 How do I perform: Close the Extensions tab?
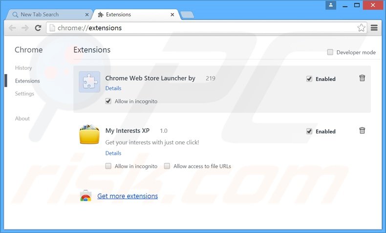pyautogui.click(x=172, y=15)
